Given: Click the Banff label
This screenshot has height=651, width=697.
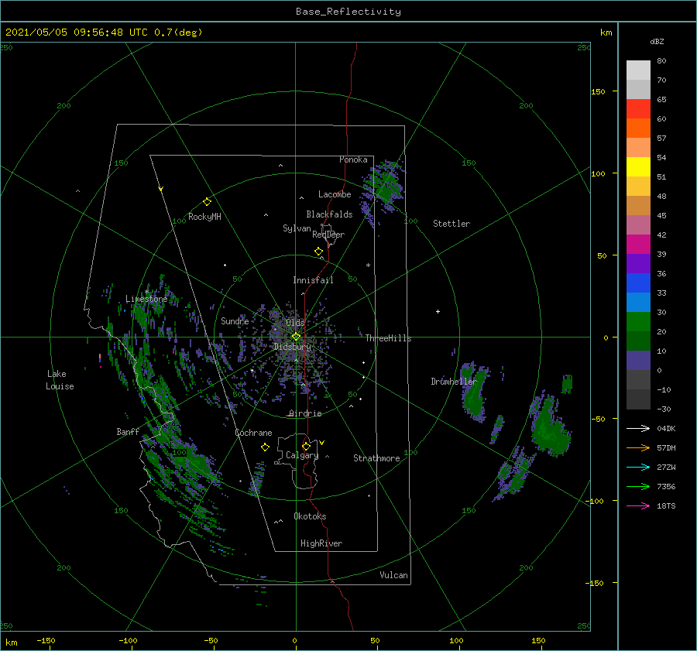Looking at the screenshot, I should (128, 431).
